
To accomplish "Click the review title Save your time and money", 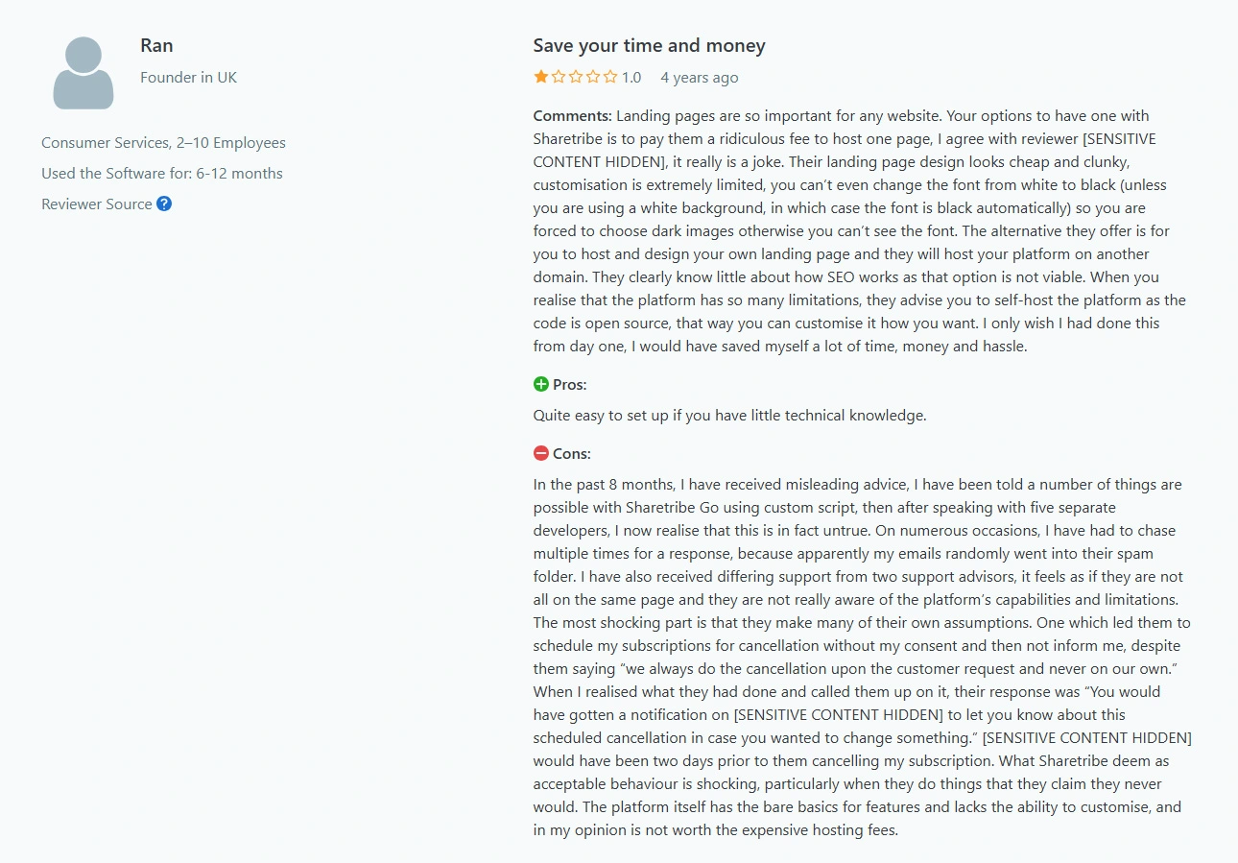I will [x=650, y=45].
